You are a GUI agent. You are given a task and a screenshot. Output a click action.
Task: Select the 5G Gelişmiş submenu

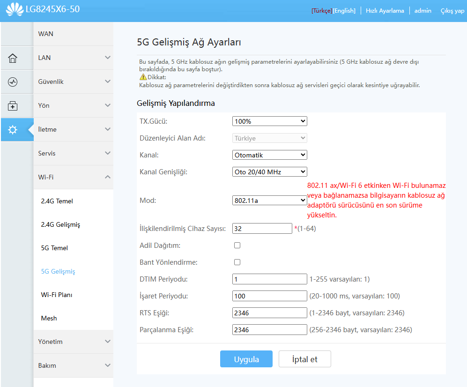pyautogui.click(x=58, y=271)
